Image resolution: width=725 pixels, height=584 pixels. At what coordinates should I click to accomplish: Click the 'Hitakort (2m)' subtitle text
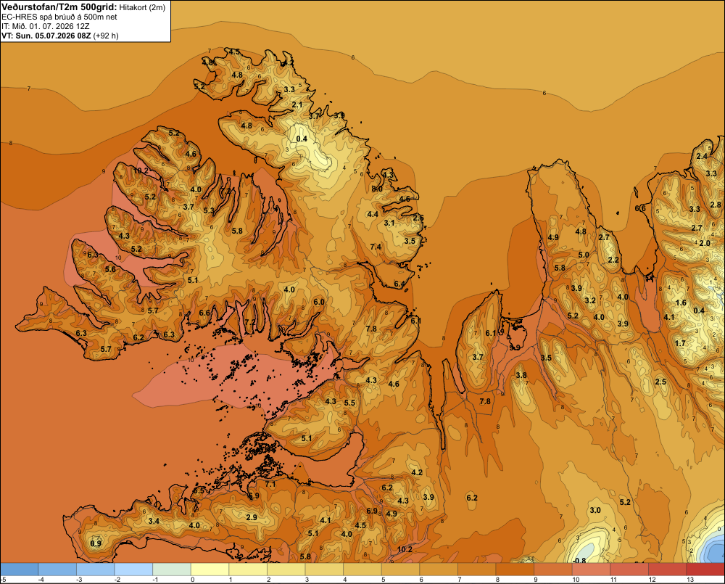[x=142, y=7]
